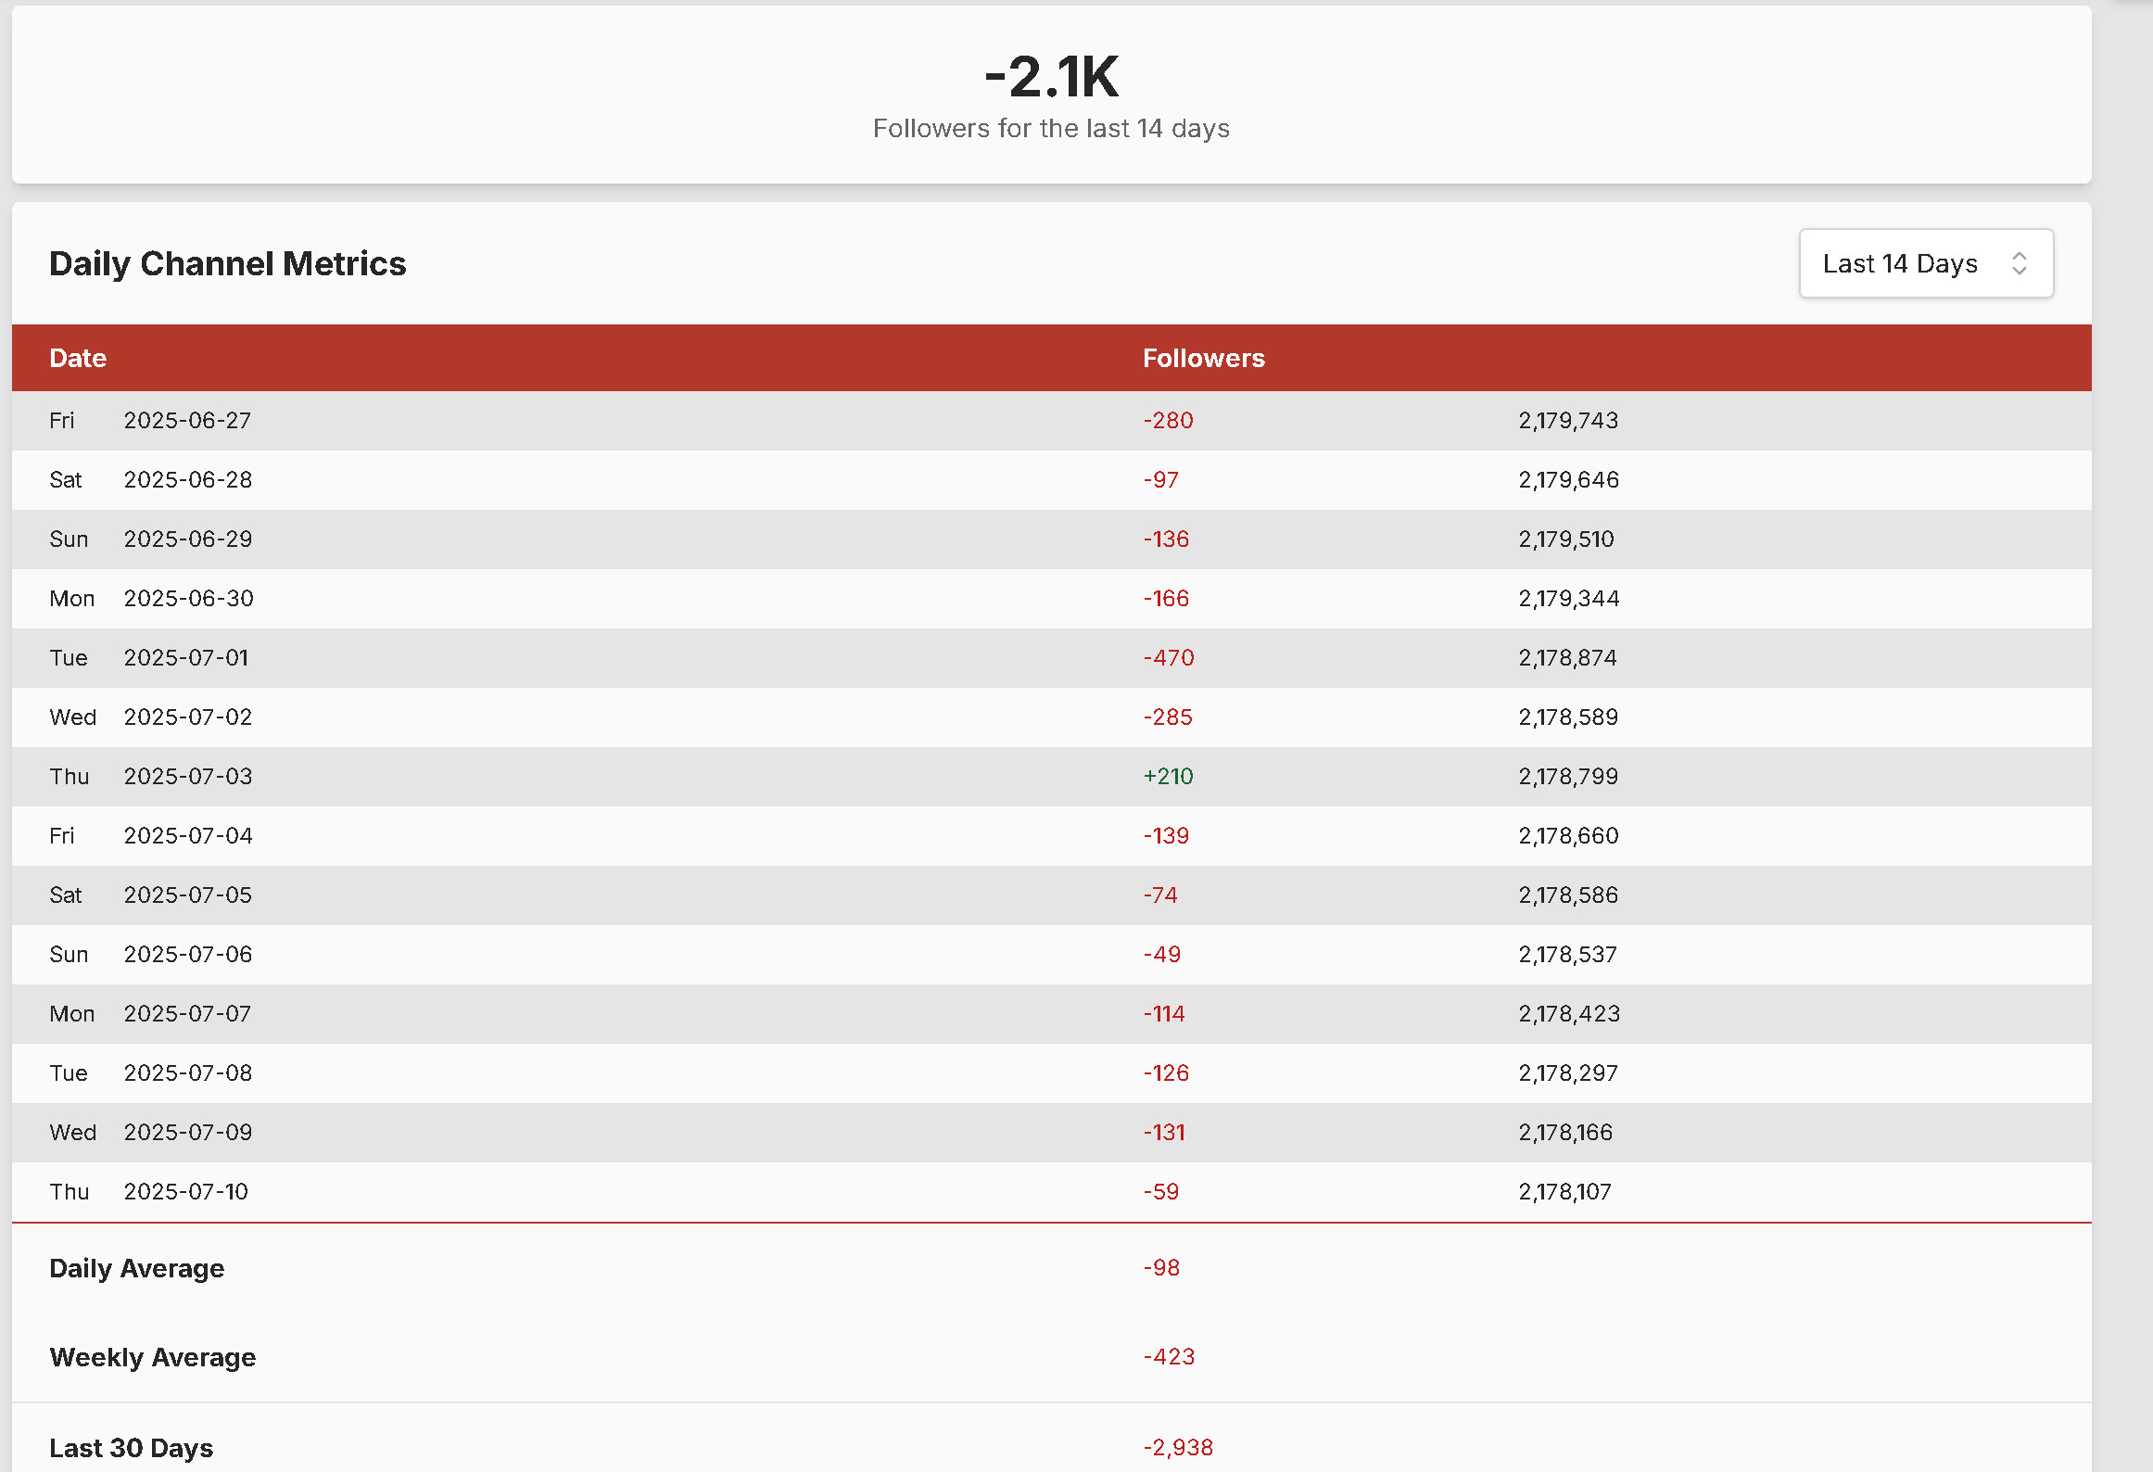The height and width of the screenshot is (1472, 2153).
Task: Select the 2025-07-02 date cell
Action: pyautogui.click(x=188, y=717)
